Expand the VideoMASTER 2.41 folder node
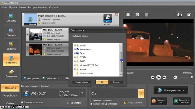The width and height of the screenshot is (195, 109). [75, 65]
